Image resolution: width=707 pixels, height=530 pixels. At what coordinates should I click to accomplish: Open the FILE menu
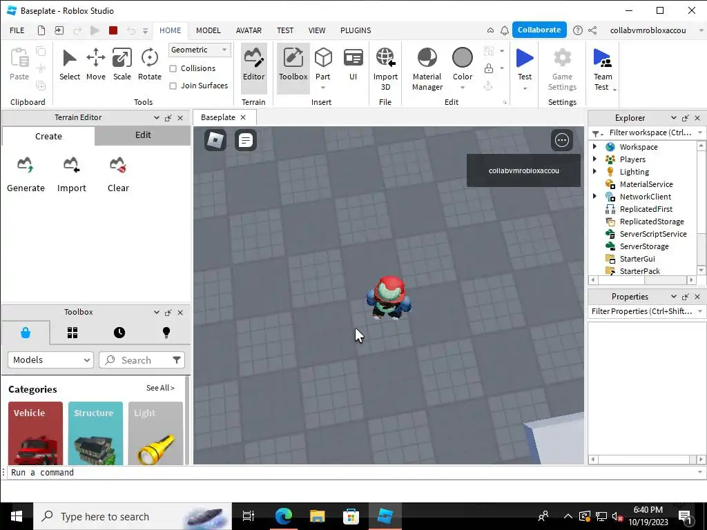(17, 30)
